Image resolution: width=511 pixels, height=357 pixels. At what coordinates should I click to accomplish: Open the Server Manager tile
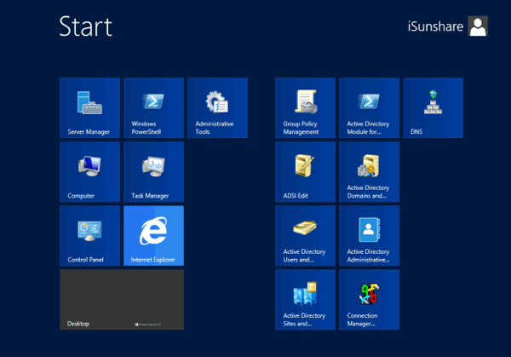pyautogui.click(x=90, y=108)
